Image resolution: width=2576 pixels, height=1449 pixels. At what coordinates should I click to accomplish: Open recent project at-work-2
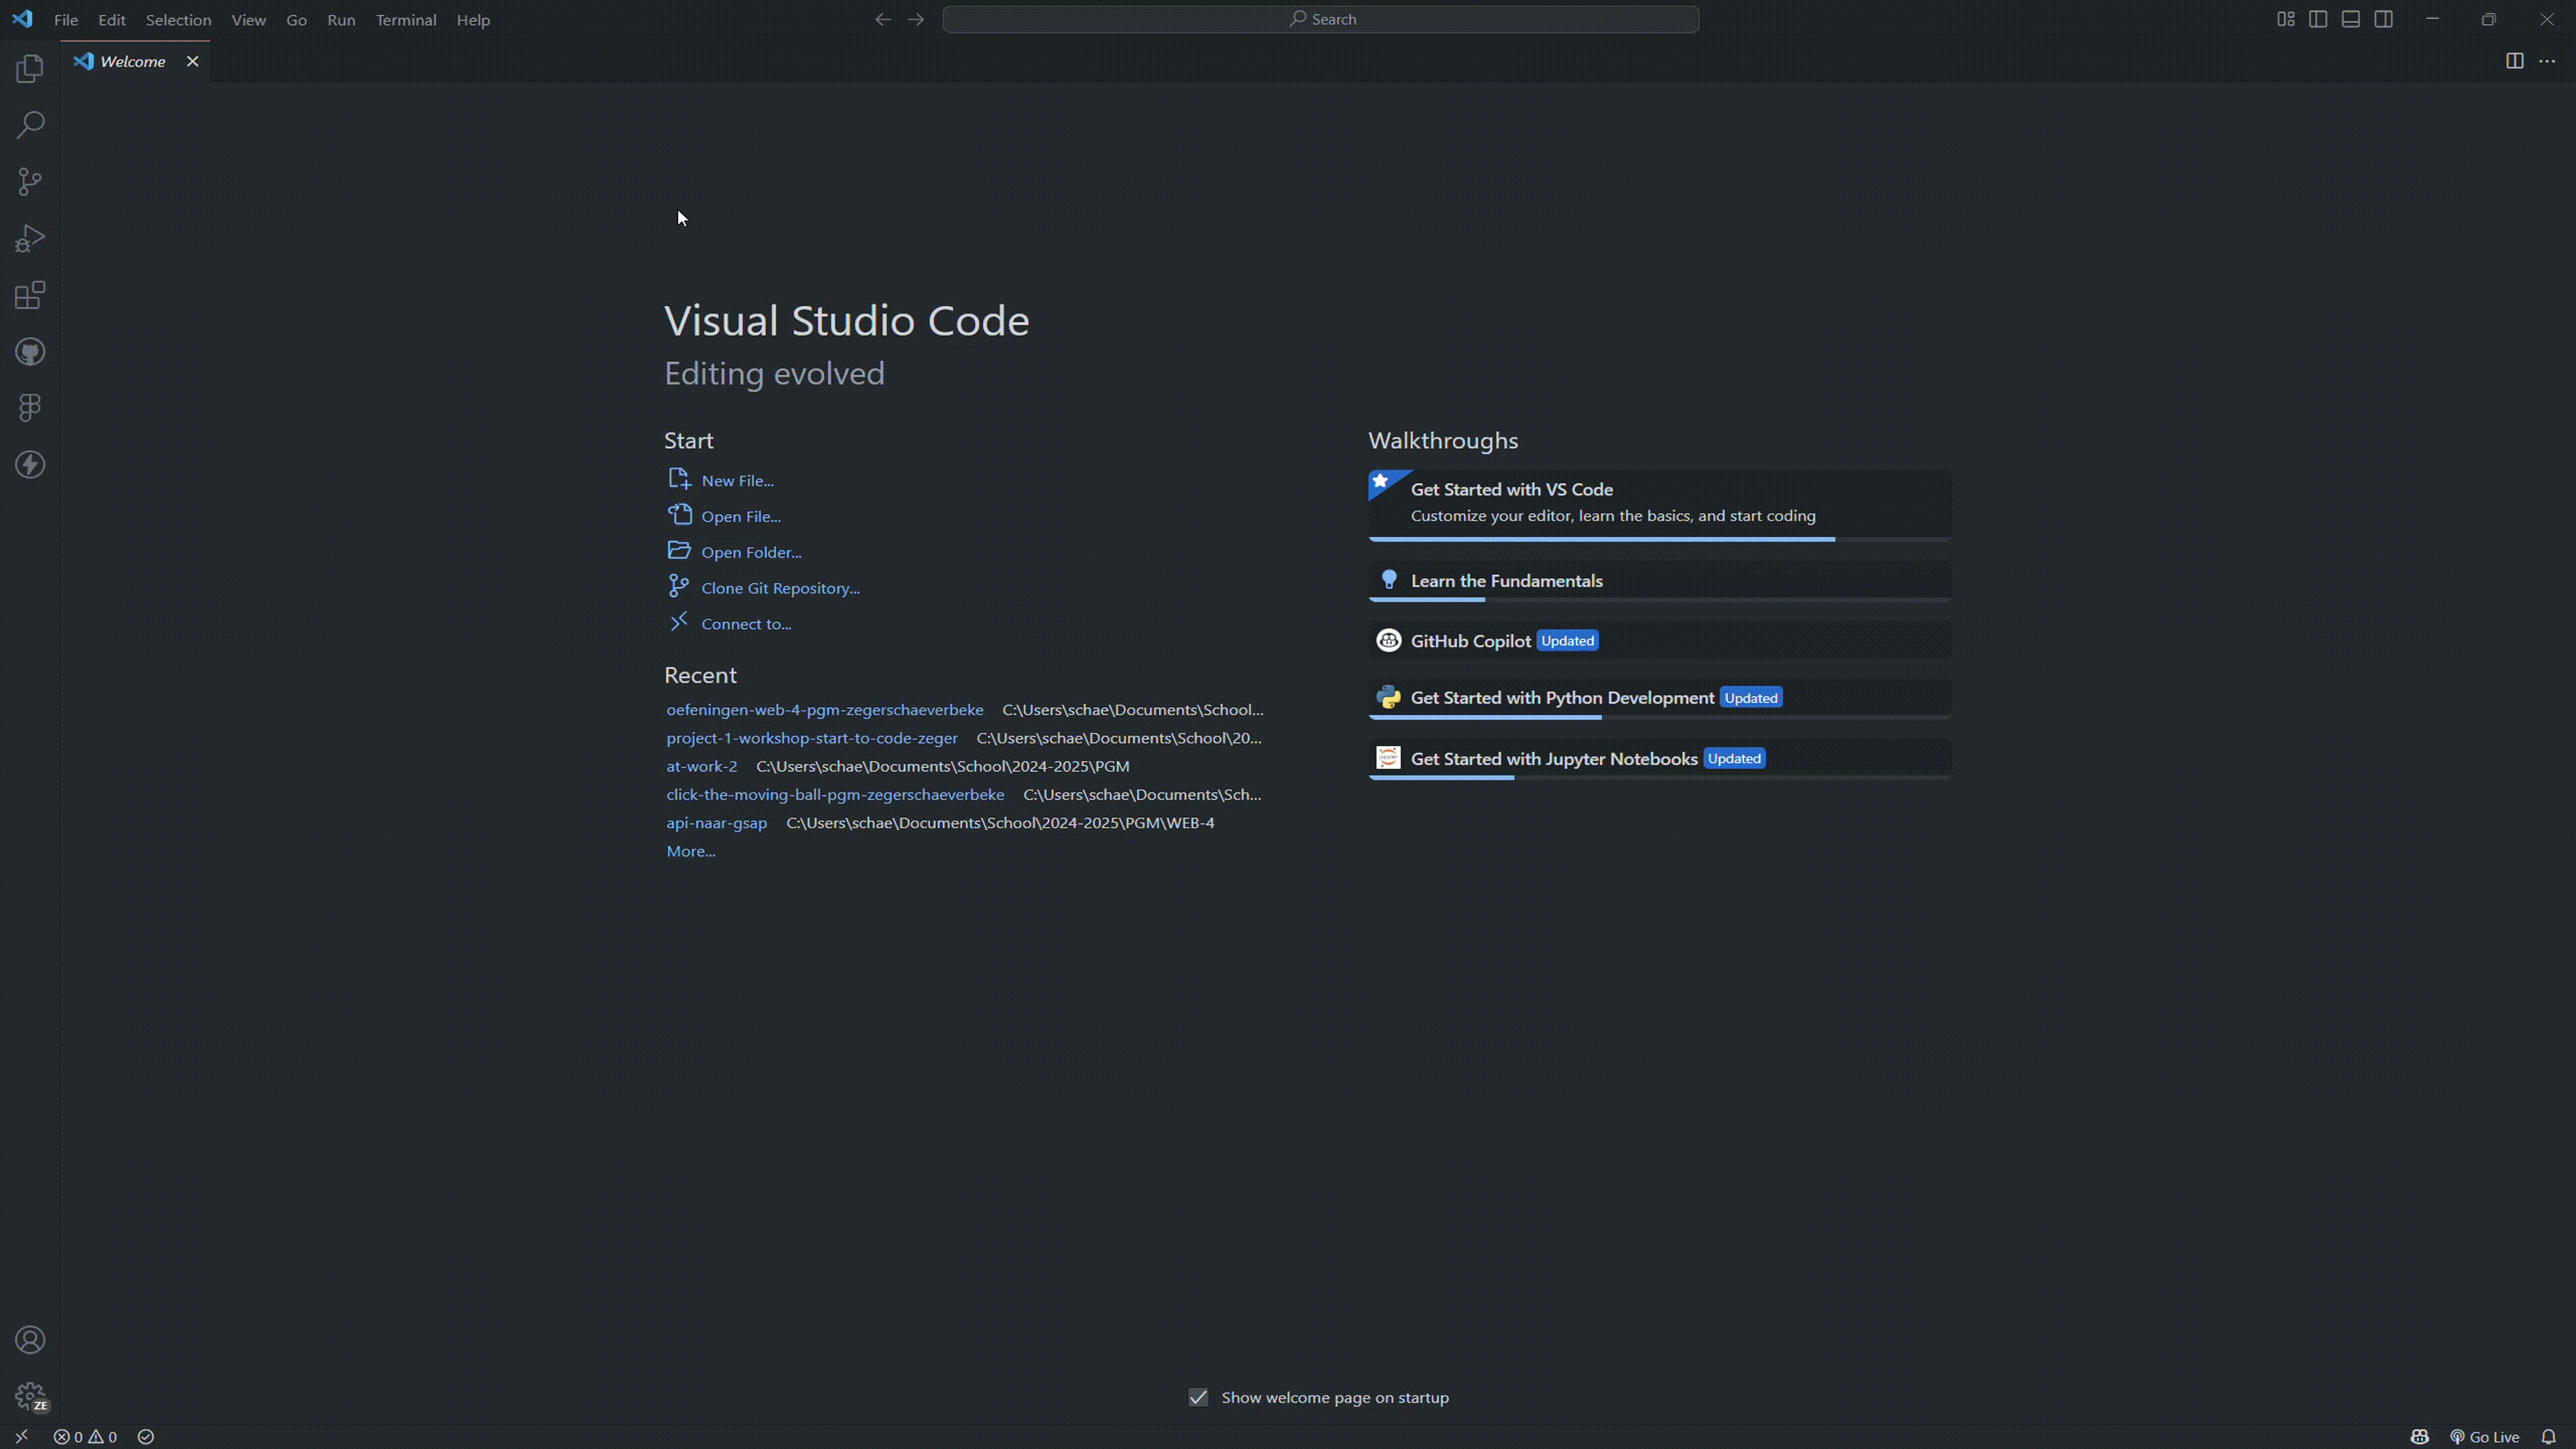click(702, 766)
